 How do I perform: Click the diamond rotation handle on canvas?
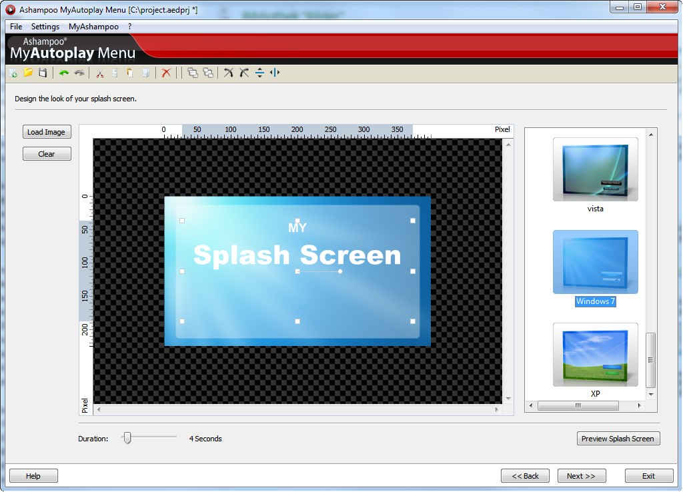(x=340, y=271)
